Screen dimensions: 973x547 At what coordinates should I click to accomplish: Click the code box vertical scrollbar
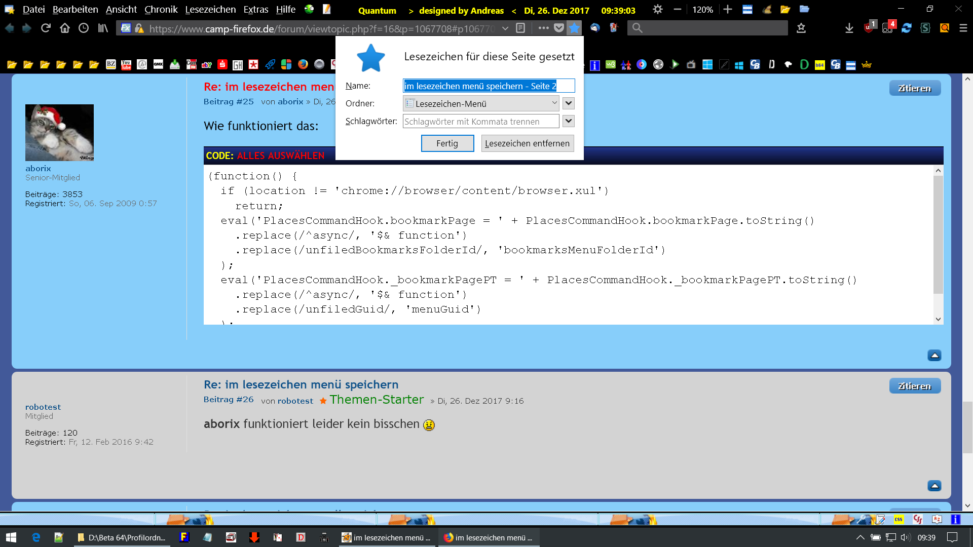tap(938, 234)
